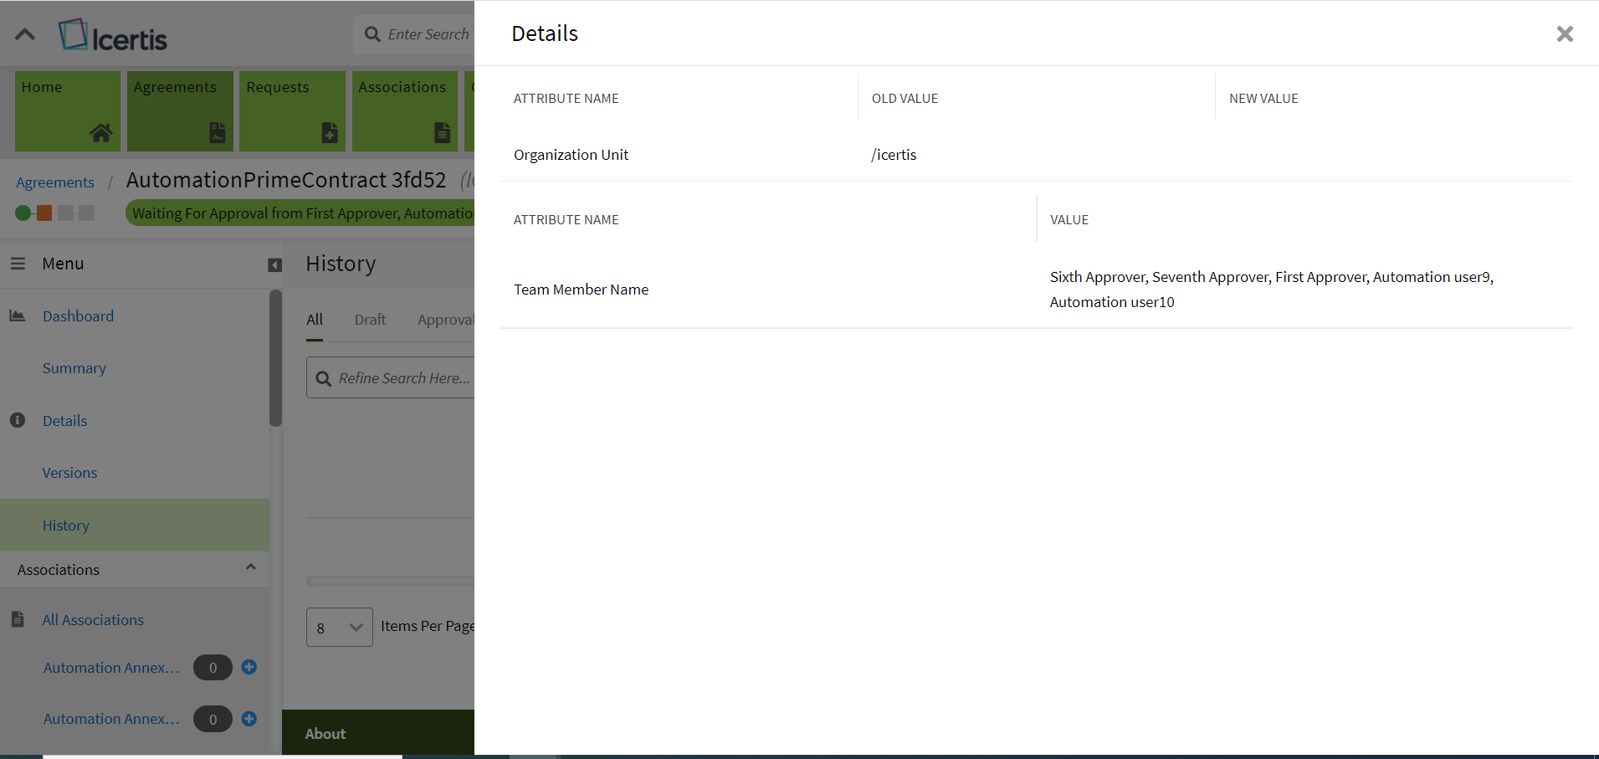Open the Associations tile
This screenshot has height=759, width=1599.
tap(405, 110)
